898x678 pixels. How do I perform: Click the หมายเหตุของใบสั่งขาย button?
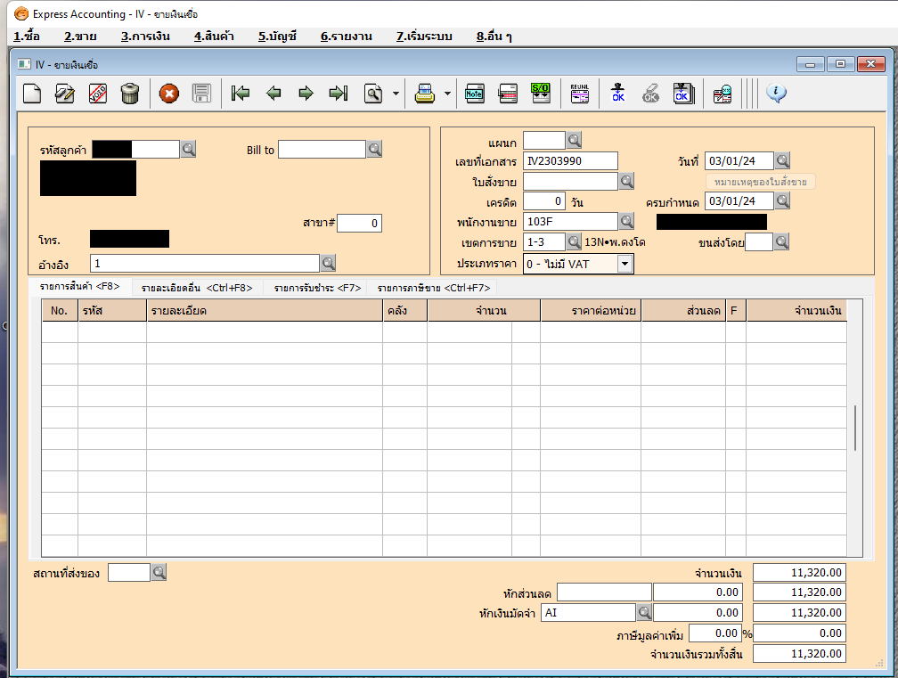tap(760, 182)
